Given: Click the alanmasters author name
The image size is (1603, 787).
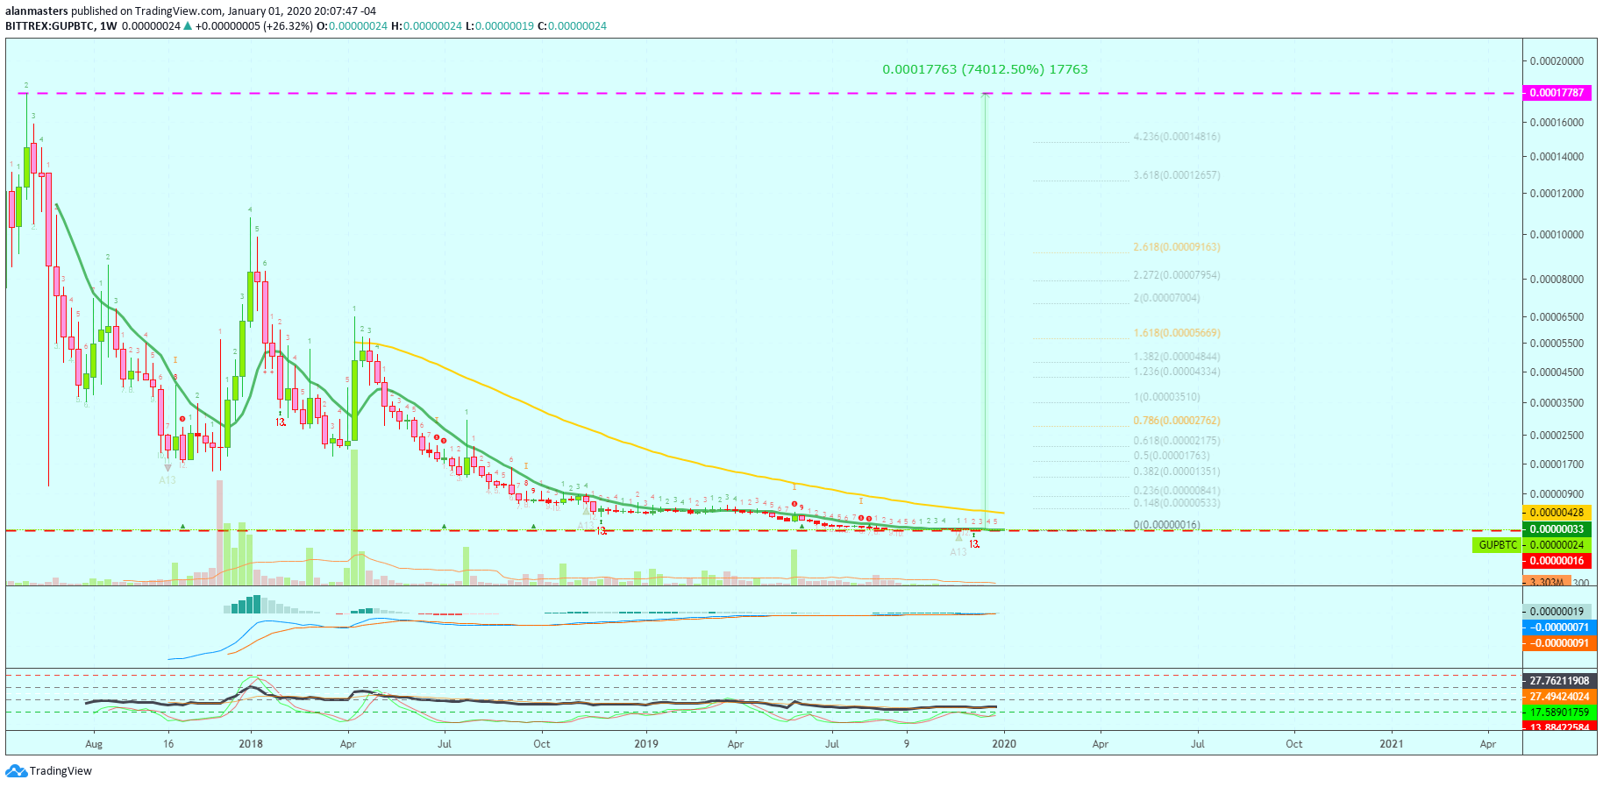Looking at the screenshot, I should coord(37,11).
